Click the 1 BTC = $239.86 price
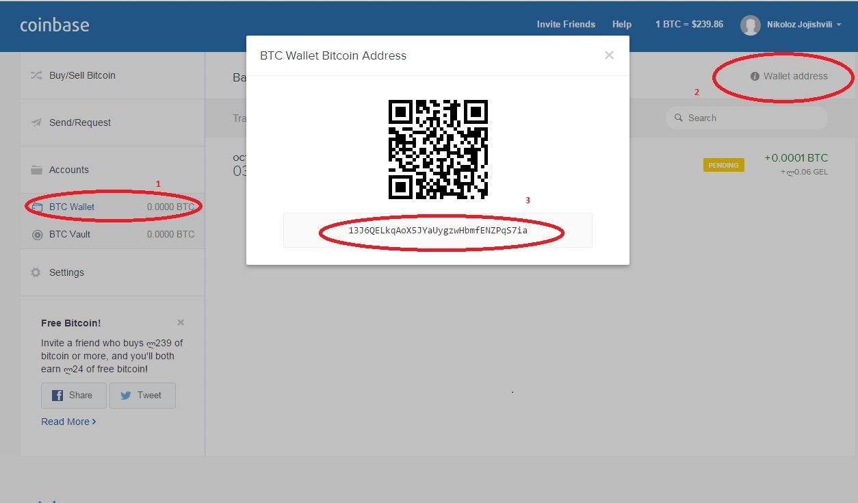Image resolution: width=858 pixels, height=503 pixels. click(689, 24)
